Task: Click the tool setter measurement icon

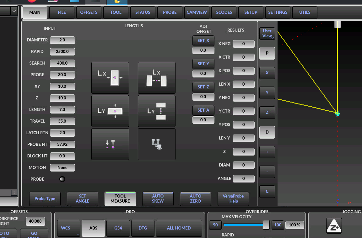Action: coord(157,144)
